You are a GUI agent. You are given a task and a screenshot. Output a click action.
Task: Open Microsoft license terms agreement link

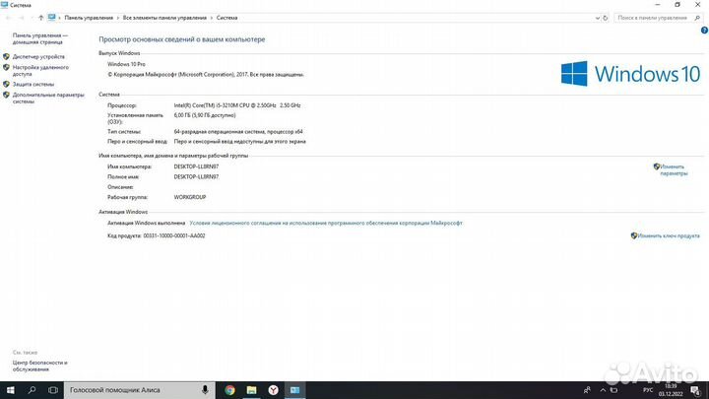pyautogui.click(x=325, y=223)
